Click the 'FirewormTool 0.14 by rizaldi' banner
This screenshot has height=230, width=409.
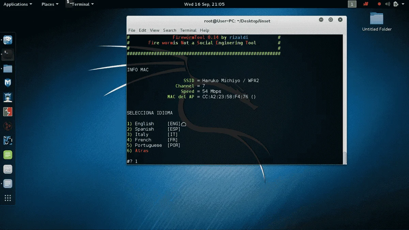pos(210,37)
